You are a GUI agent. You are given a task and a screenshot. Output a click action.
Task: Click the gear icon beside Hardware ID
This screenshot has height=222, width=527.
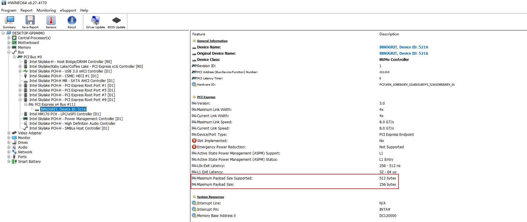tap(194, 85)
